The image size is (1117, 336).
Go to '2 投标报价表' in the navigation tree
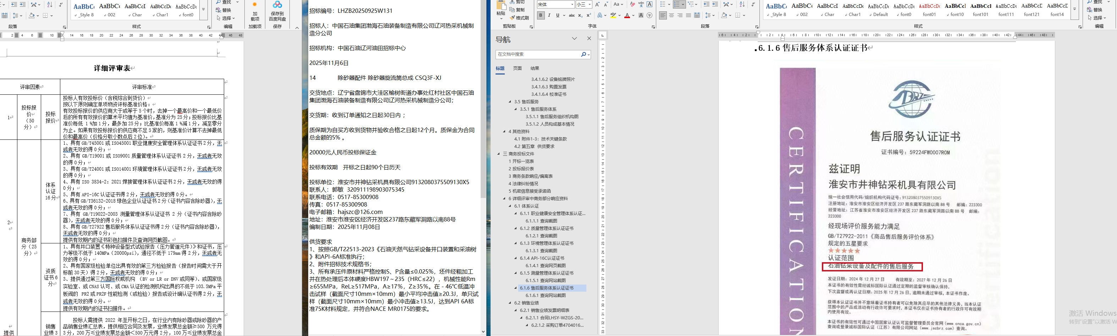point(521,169)
